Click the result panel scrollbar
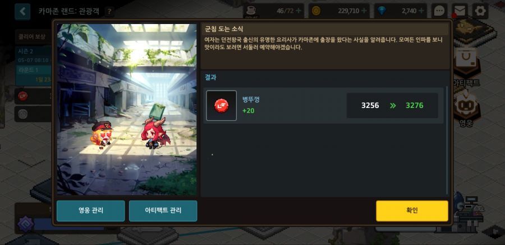Screen dimensions: 505x245 (447, 140)
